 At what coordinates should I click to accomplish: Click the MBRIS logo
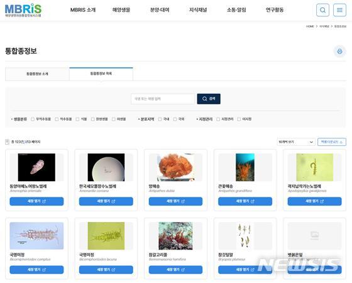23,10
